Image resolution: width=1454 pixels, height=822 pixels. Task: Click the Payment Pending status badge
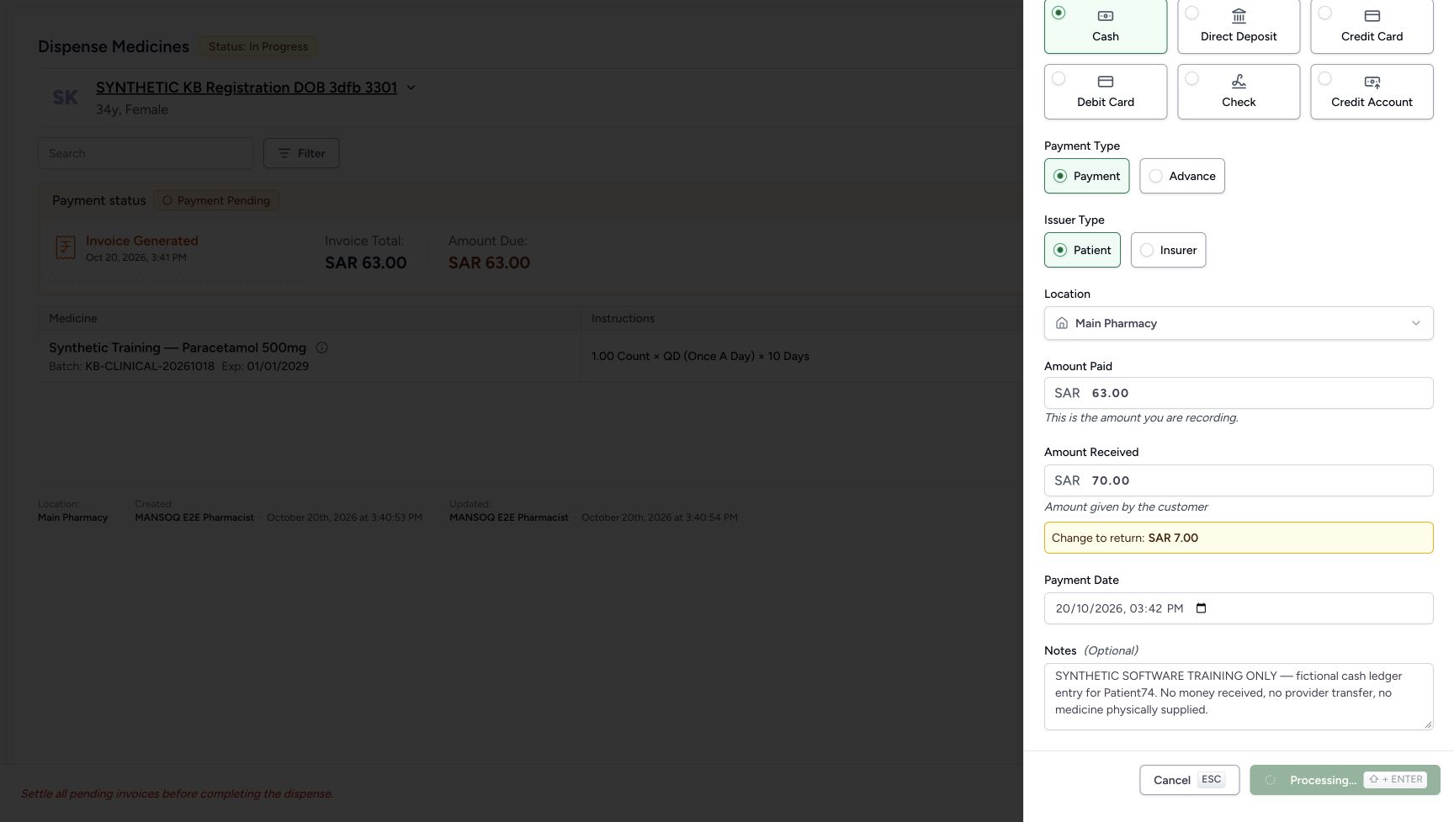point(216,200)
